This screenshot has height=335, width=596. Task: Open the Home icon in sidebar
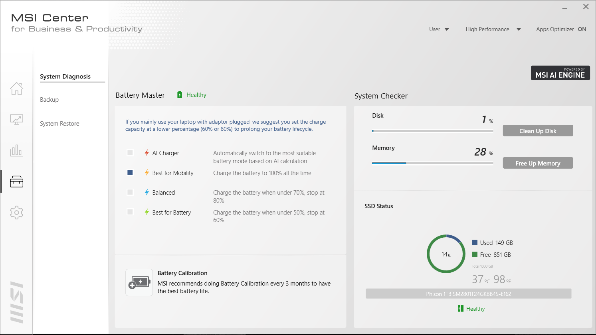(16, 89)
